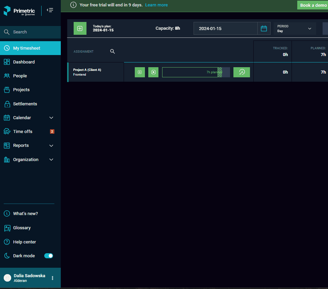Click the Time offs palm icon
The image size is (328, 289).
[7, 131]
